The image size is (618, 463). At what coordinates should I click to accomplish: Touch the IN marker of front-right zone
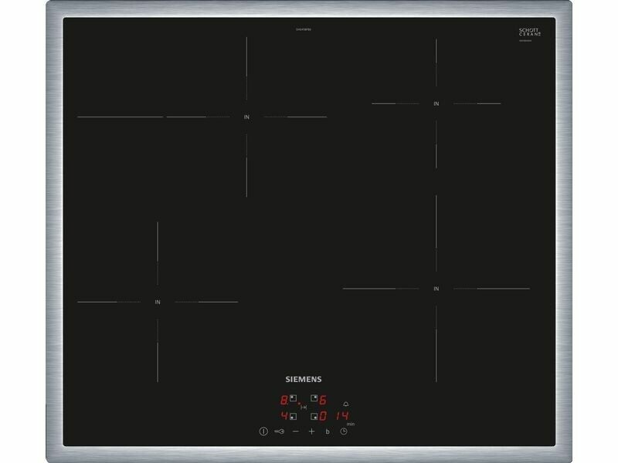tap(436, 289)
